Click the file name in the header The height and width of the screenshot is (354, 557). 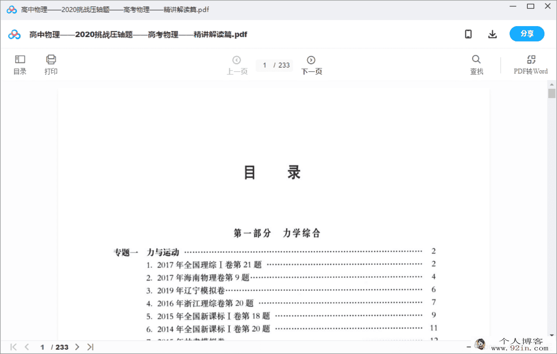(138, 34)
